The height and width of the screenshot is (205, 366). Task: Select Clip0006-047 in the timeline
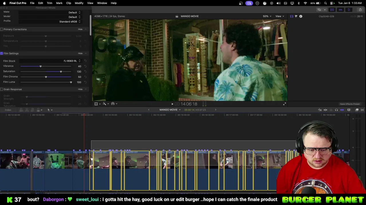[15, 170]
